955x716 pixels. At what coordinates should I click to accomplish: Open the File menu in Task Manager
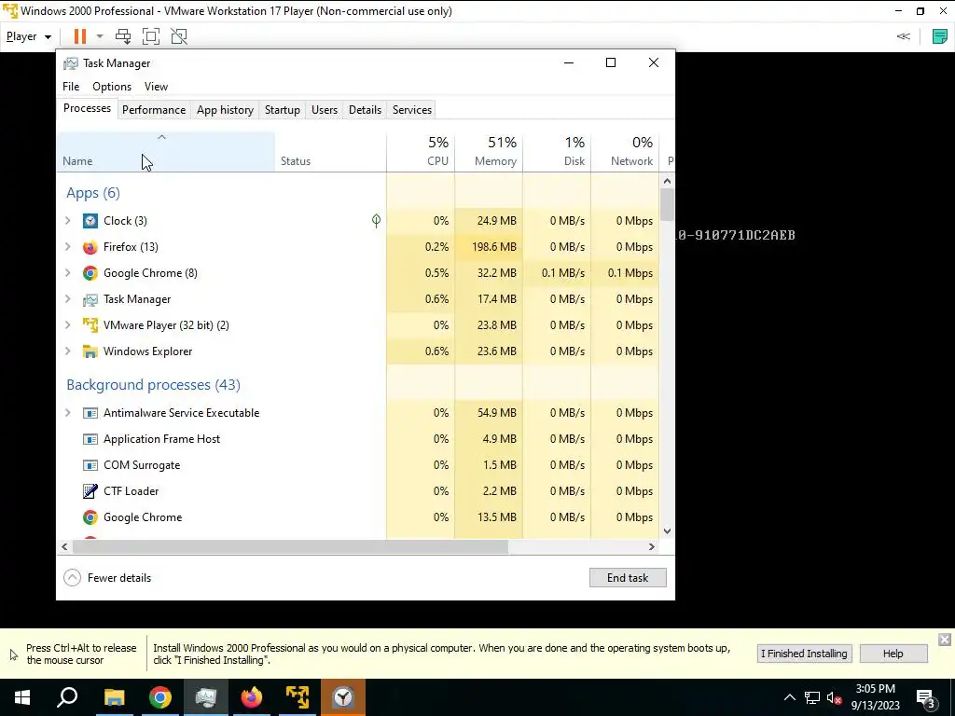pyautogui.click(x=71, y=87)
